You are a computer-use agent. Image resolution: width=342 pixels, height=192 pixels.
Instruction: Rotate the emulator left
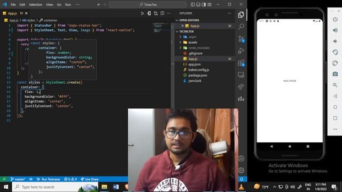click(335, 52)
